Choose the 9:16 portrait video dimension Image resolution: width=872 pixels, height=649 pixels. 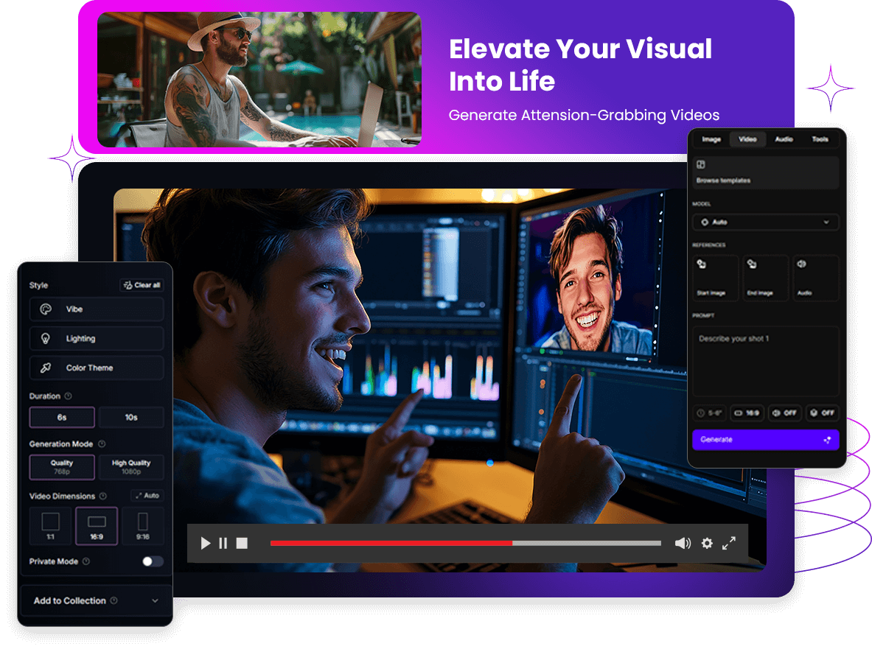pos(142,526)
